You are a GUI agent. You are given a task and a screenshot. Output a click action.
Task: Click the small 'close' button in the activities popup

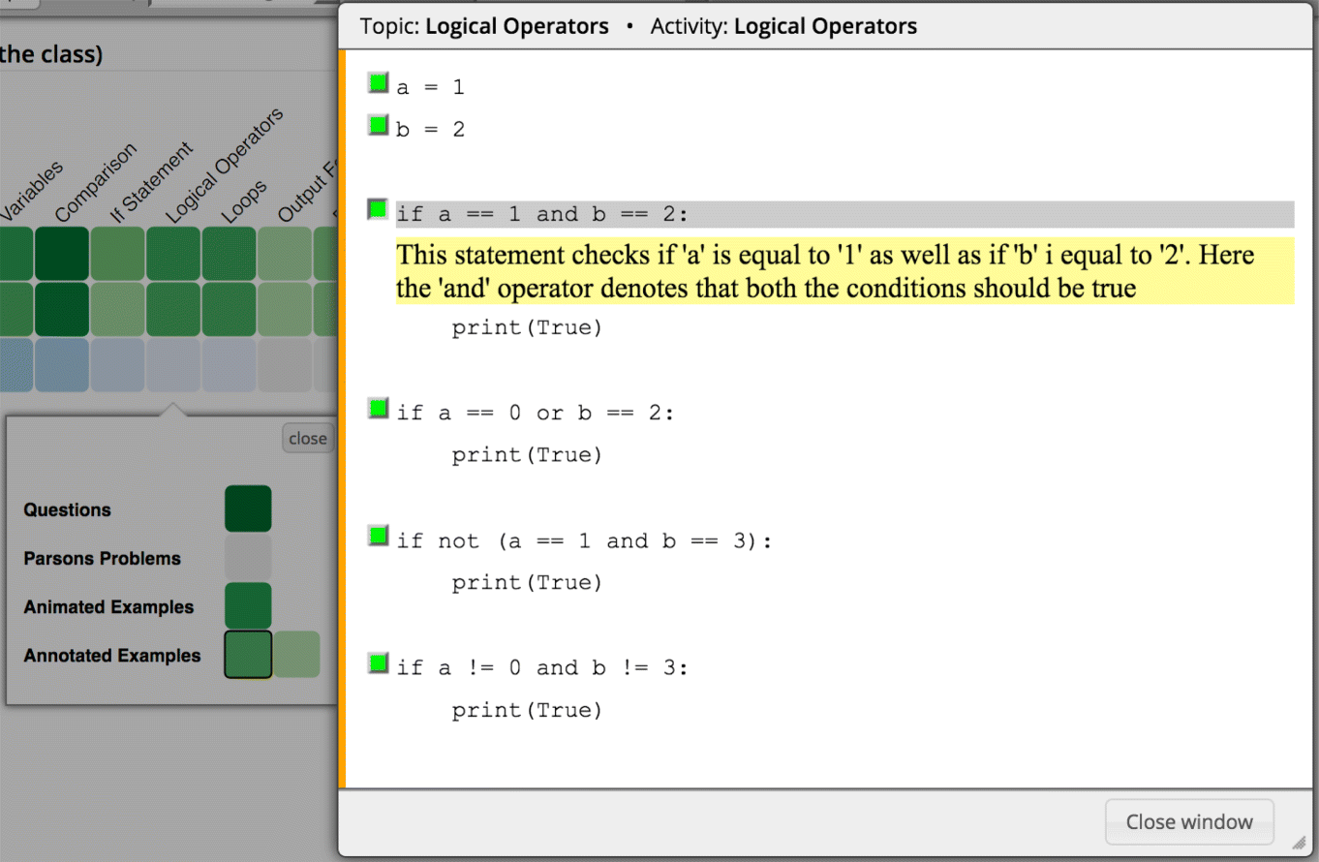pos(308,438)
